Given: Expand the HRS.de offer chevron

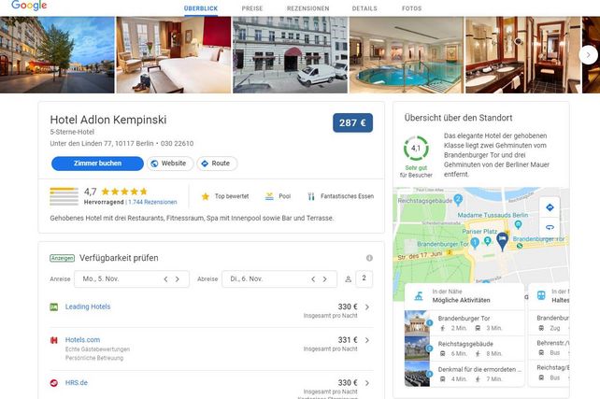Looking at the screenshot, I should click(367, 383).
